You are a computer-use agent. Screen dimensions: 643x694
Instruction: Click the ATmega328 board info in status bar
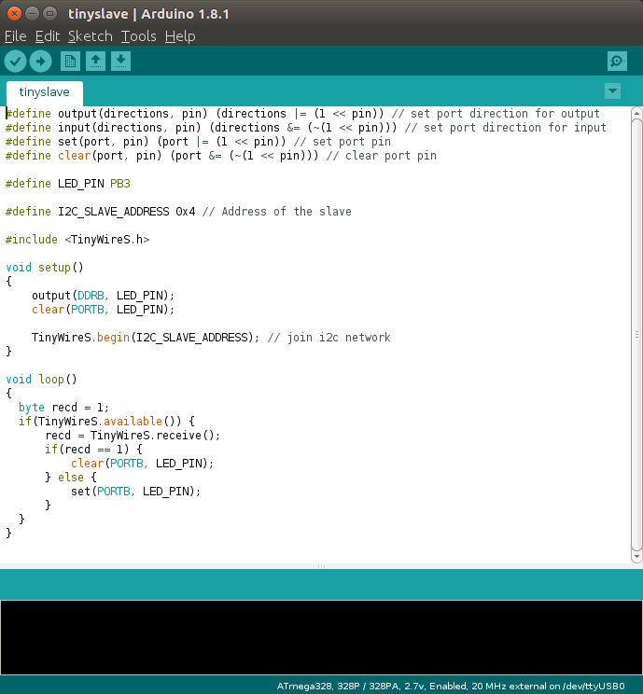click(451, 686)
